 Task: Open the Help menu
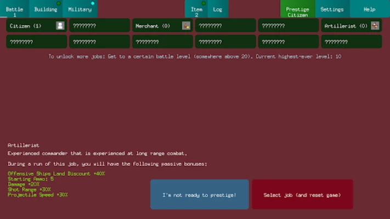coord(369,9)
